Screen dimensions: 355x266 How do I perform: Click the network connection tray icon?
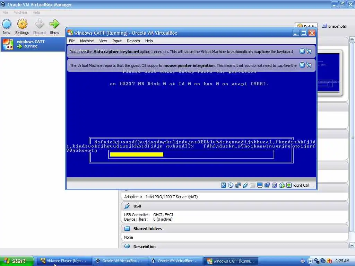pyautogui.click(x=317, y=261)
